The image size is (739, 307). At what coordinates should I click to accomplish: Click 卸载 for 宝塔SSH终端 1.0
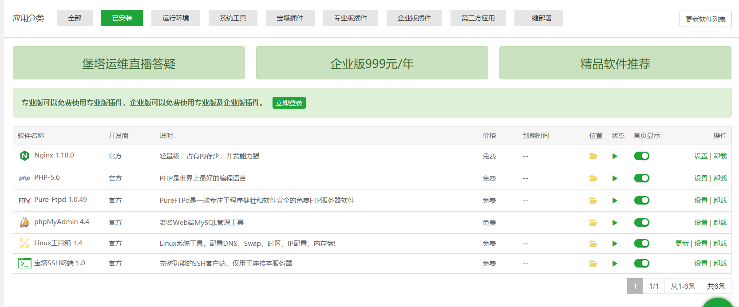[x=720, y=264]
